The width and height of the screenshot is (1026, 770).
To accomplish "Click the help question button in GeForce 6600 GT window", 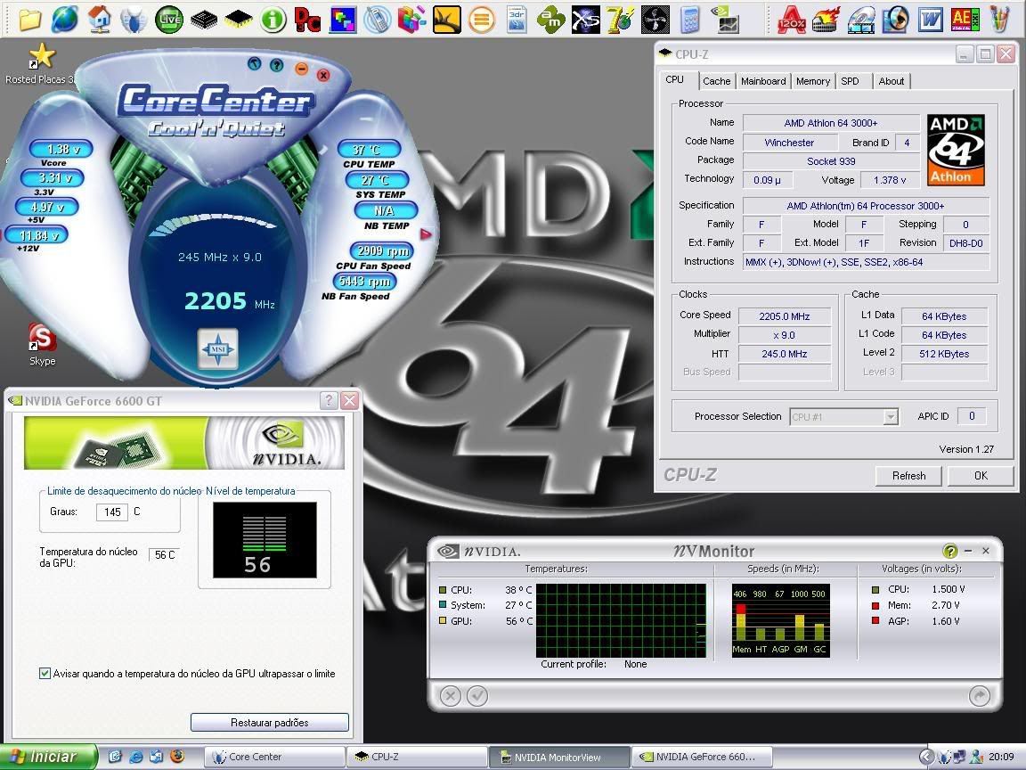I will (x=329, y=401).
